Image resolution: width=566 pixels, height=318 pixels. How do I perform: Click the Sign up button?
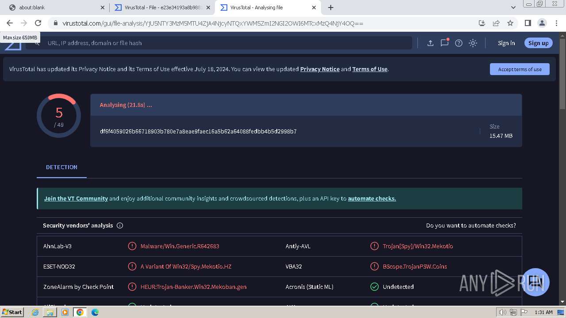(x=538, y=43)
